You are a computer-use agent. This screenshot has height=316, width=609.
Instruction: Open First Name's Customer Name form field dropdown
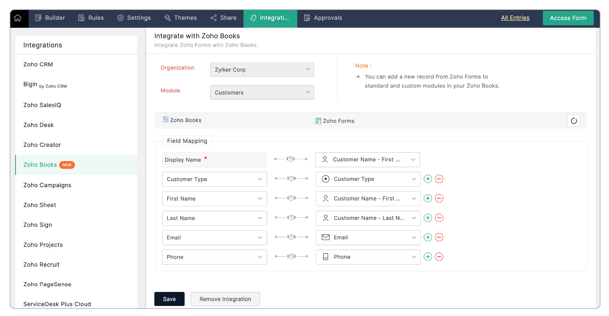(x=368, y=198)
